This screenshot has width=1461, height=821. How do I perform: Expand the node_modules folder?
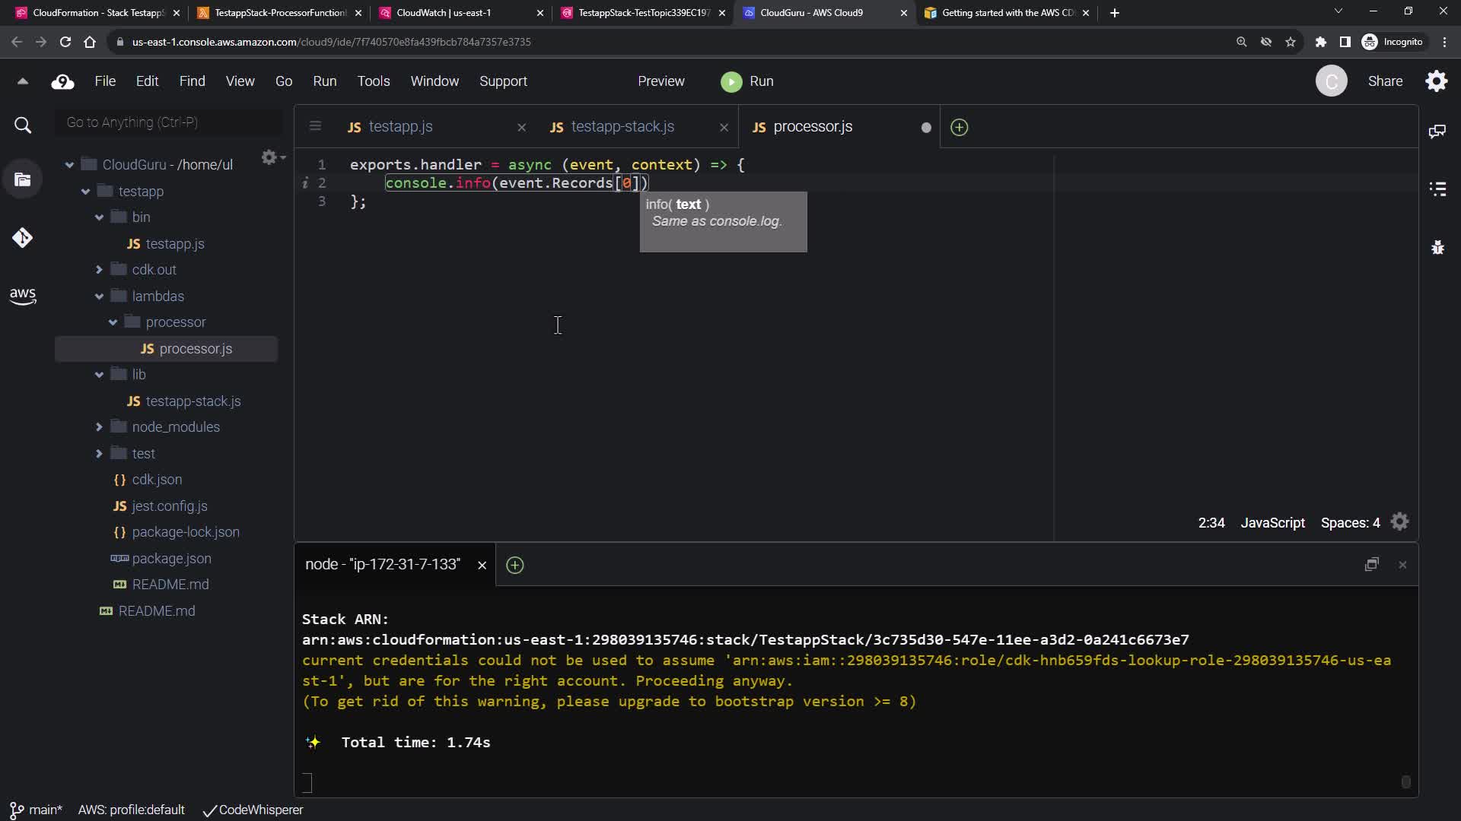click(99, 427)
